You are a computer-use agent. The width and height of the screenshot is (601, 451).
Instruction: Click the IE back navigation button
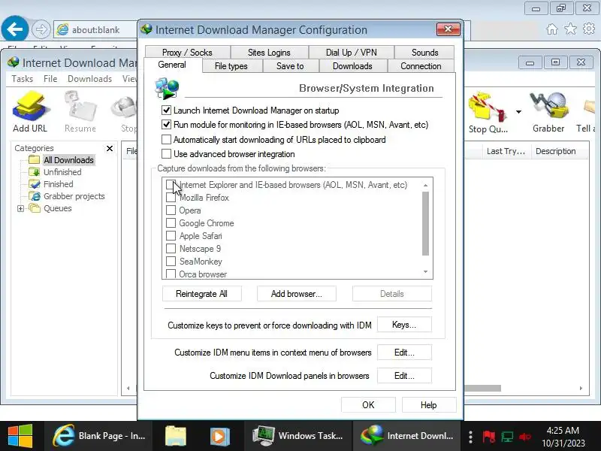(x=14, y=29)
